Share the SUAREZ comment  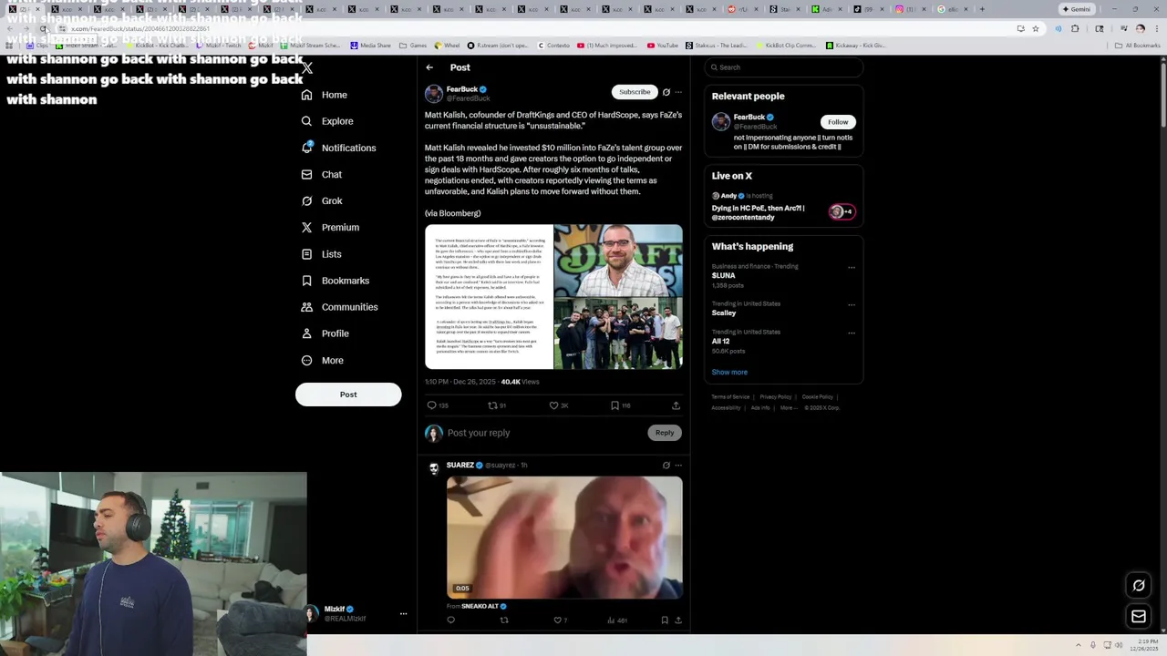[678, 620]
